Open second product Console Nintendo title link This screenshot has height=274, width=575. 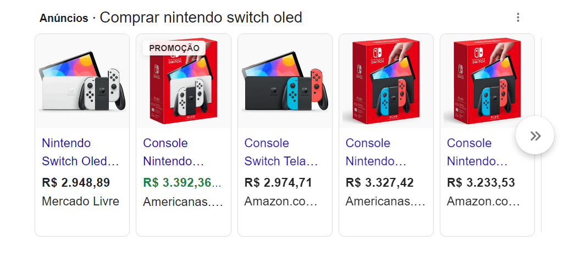pyautogui.click(x=173, y=153)
